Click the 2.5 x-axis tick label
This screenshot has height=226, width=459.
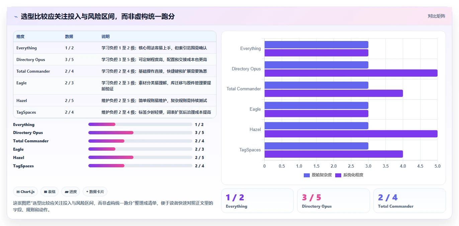[351, 166]
